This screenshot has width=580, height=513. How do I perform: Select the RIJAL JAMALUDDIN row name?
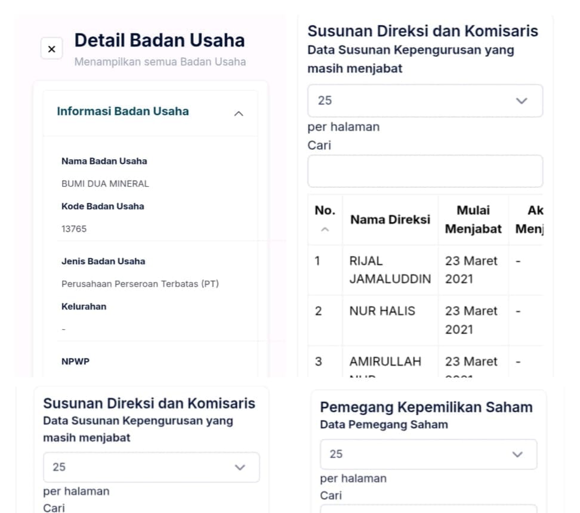click(x=390, y=270)
